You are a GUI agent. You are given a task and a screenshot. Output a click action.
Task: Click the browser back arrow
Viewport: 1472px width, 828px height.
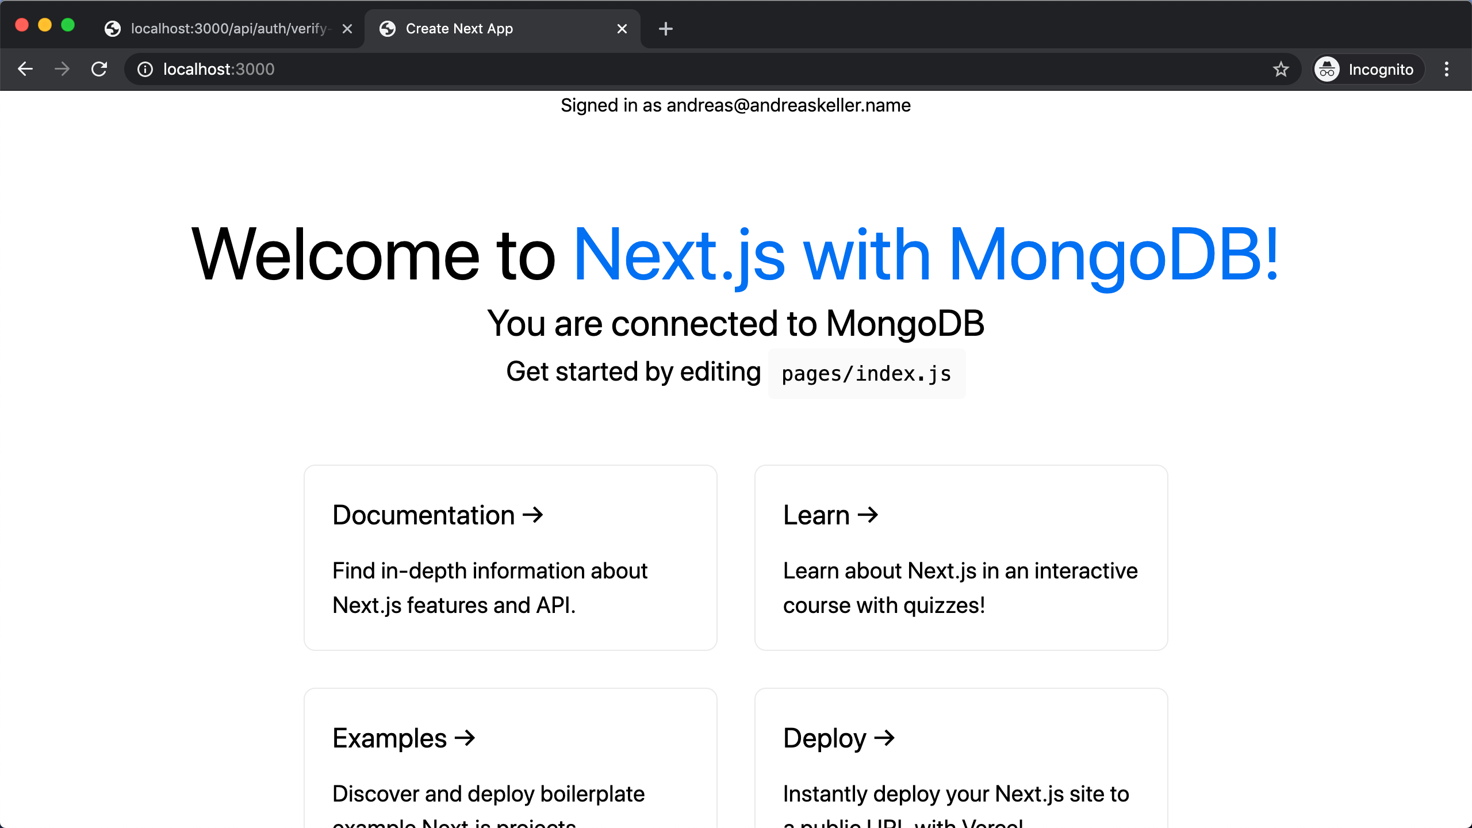click(25, 69)
